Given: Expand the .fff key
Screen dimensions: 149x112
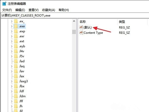Looking at the screenshot, I should 12,101.
